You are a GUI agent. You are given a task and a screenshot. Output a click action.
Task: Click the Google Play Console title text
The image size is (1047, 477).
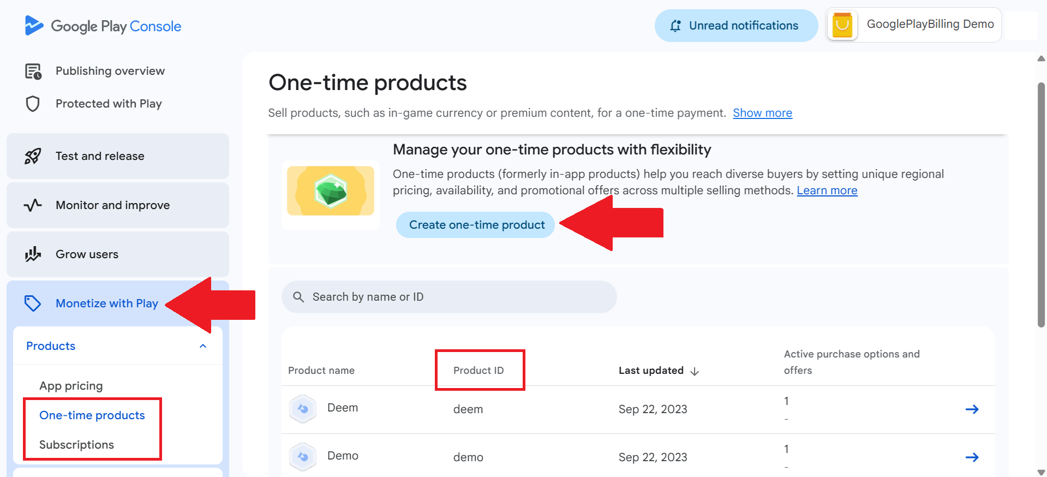[x=116, y=26]
